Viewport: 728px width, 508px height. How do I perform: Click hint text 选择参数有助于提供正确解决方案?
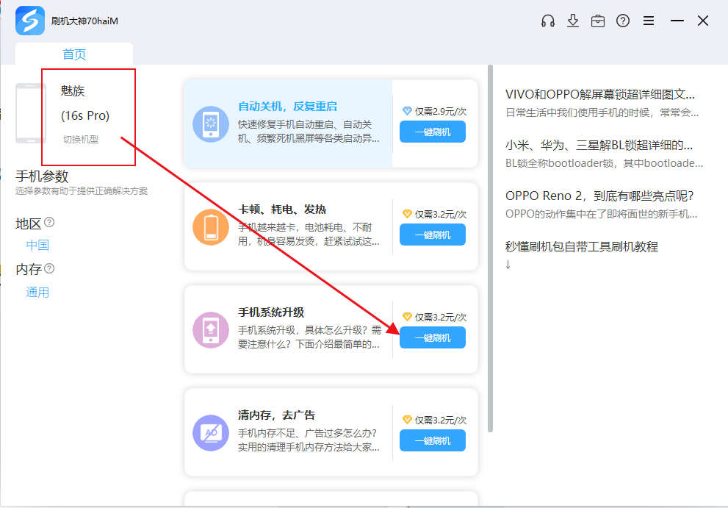click(82, 191)
